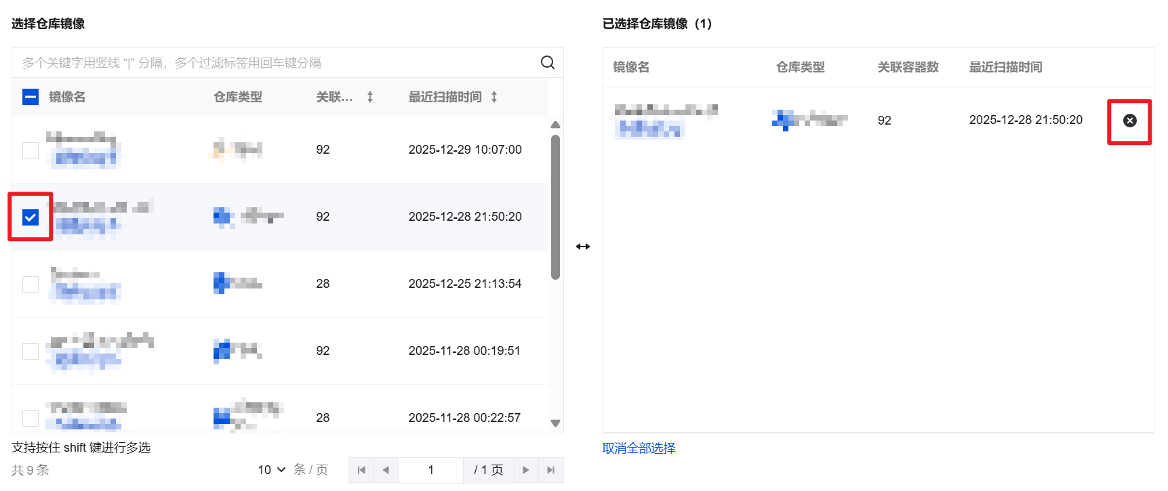Go to first page arrow
Image resolution: width=1168 pixels, height=491 pixels.
361,470
